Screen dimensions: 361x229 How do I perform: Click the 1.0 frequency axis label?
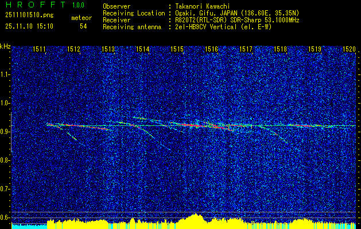pos(5,103)
